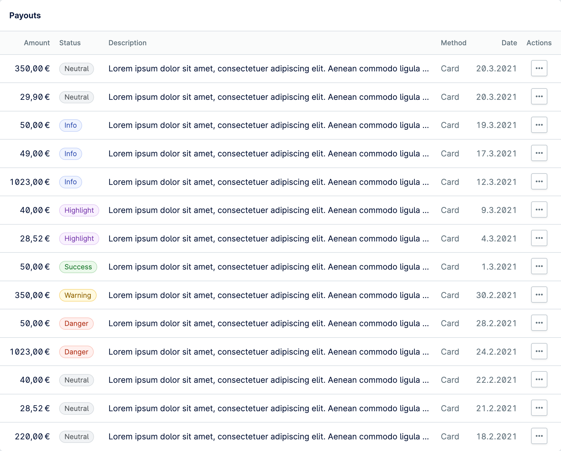Open actions menu for 220,00 € payout
The image size is (561, 451).
(539, 436)
